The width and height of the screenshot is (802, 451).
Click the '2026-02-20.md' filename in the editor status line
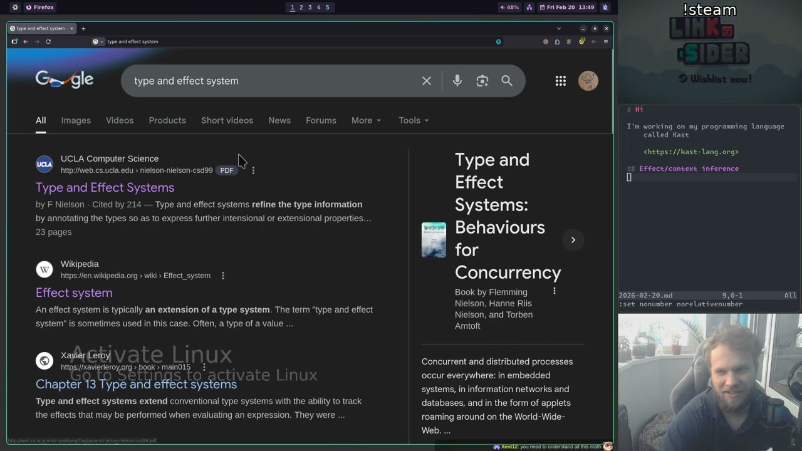[645, 295]
